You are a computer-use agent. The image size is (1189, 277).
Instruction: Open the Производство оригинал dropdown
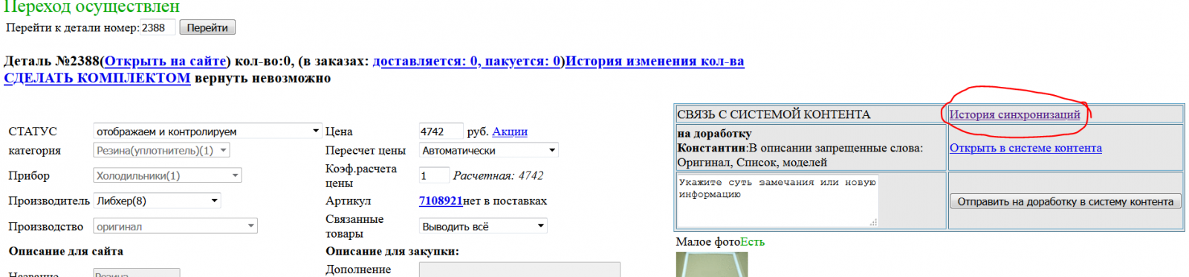[175, 226]
